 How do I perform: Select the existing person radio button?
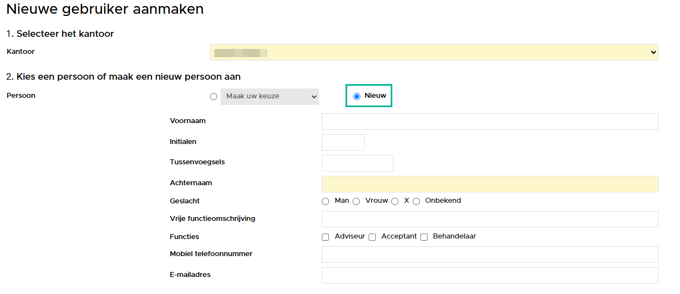click(x=213, y=97)
